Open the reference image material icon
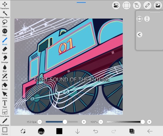 click(158, 5)
